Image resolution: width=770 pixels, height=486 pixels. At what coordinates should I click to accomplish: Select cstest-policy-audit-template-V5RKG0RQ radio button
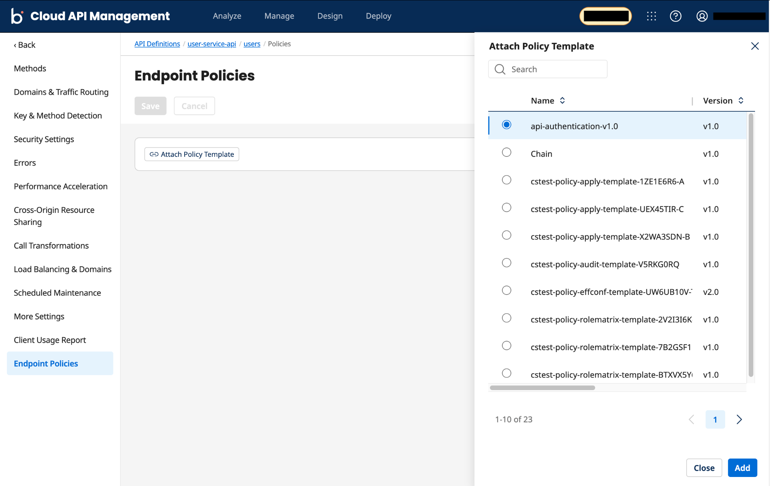click(506, 263)
